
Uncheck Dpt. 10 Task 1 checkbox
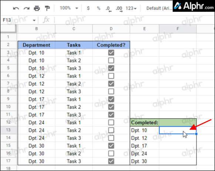(111, 53)
